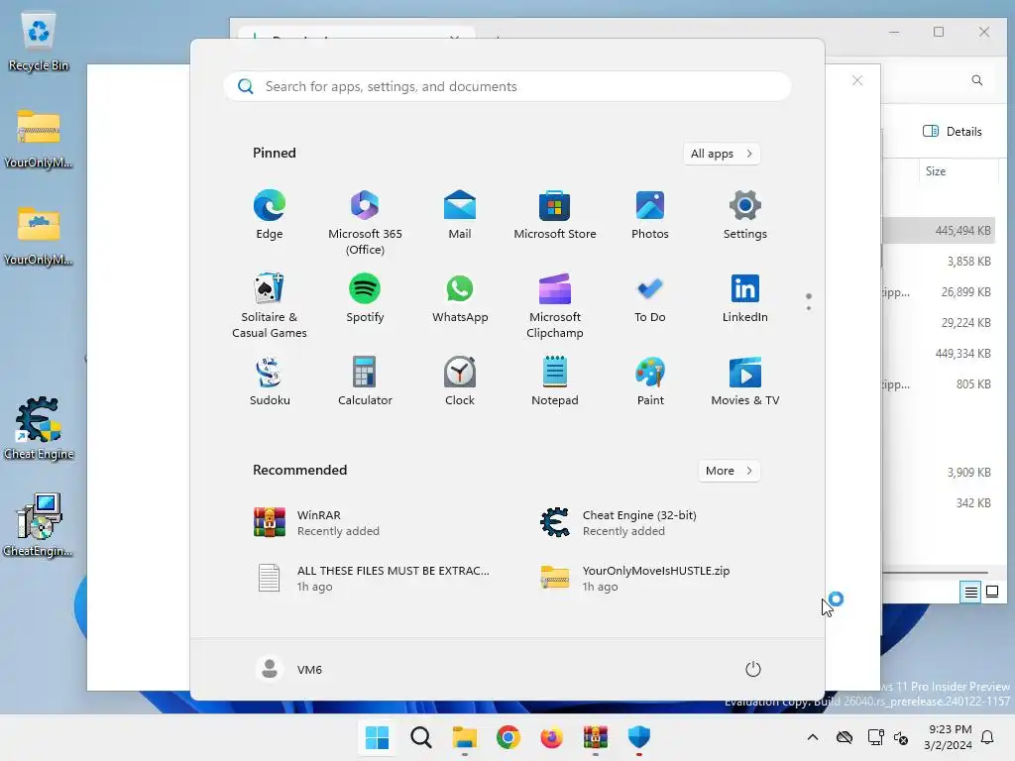Viewport: 1015px width, 761px height.
Task: Launch Microsoft Clipchamp
Action: point(555,305)
